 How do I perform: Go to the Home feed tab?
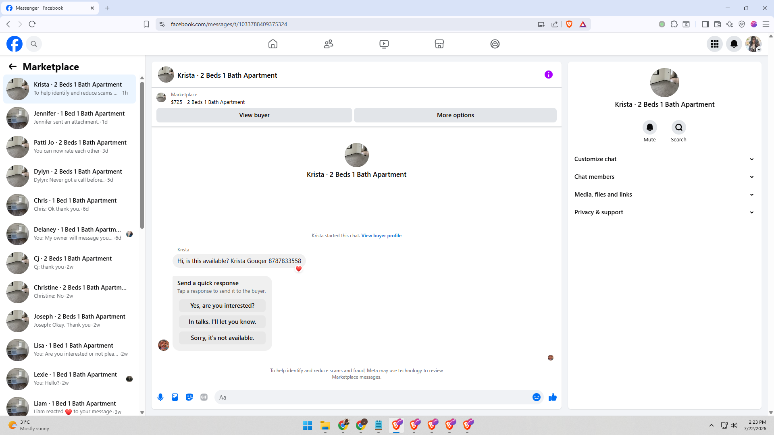click(273, 44)
